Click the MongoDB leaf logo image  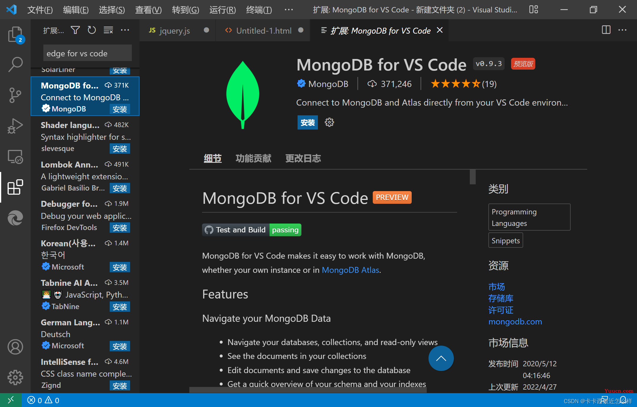(243, 95)
